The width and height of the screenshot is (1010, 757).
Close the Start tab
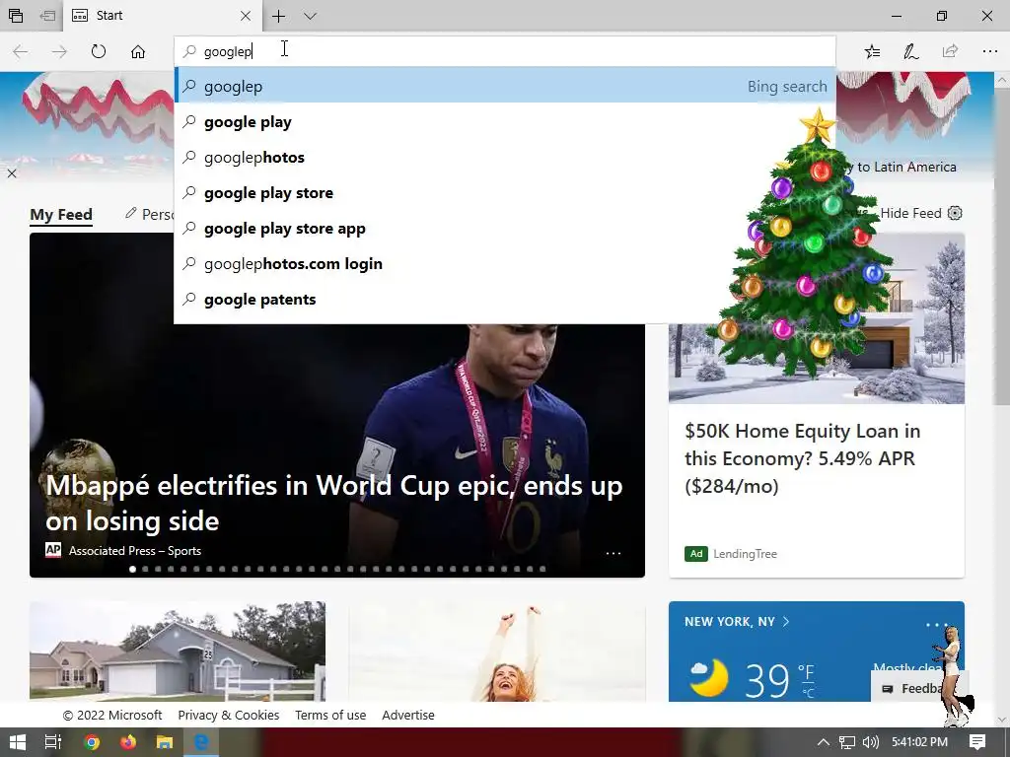point(246,16)
